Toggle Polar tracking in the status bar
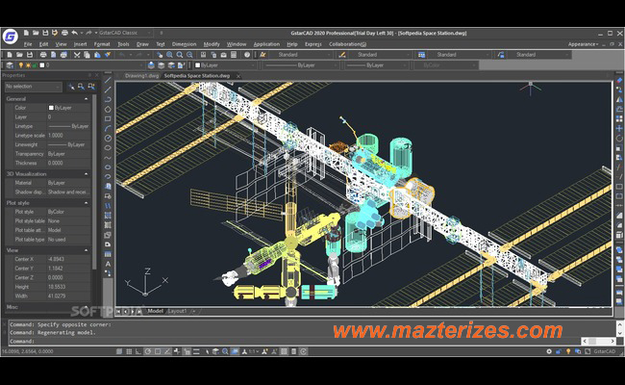Screen dimensions: 625x385 pos(148,351)
